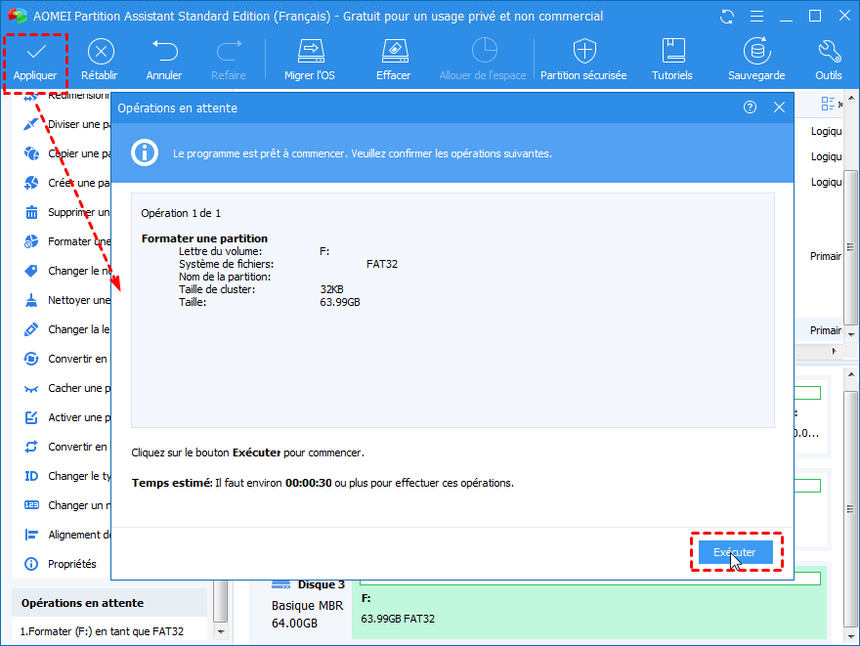Screen dimensions: 860x646
Task: Open the hamburger menu in title bar
Action: [756, 17]
